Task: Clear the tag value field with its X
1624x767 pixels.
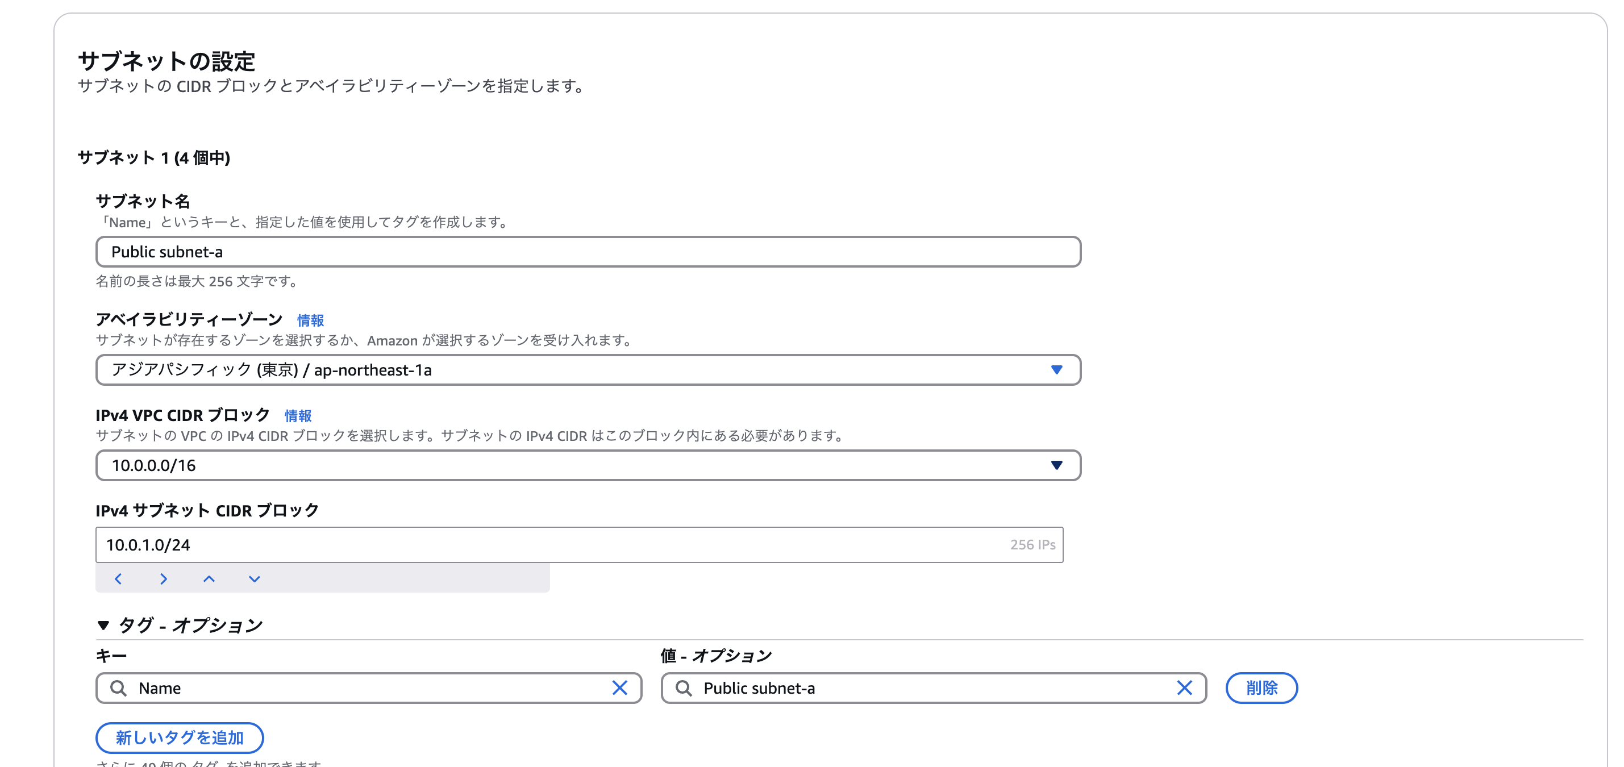Action: (x=1184, y=687)
